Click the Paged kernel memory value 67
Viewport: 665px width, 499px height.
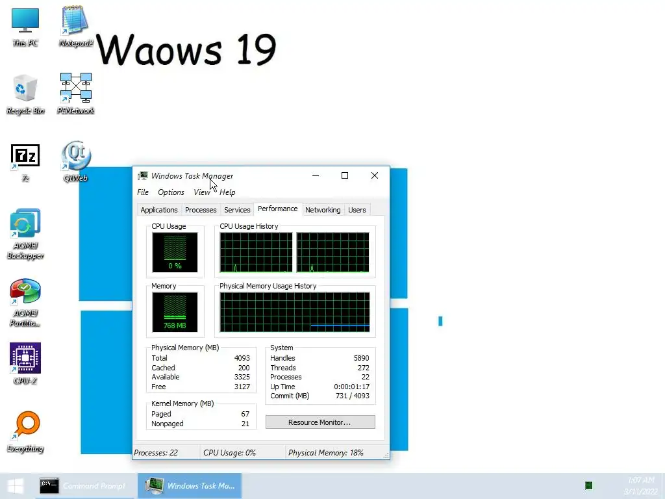click(245, 414)
